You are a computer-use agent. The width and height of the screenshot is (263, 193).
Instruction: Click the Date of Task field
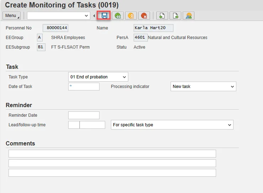point(84,87)
